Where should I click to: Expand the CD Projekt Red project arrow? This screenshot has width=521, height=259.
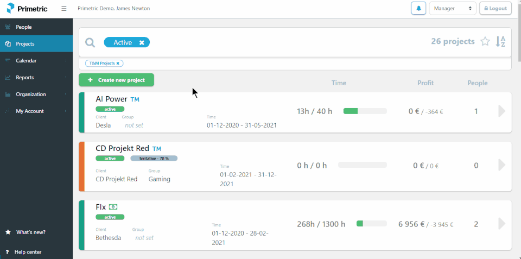point(501,165)
